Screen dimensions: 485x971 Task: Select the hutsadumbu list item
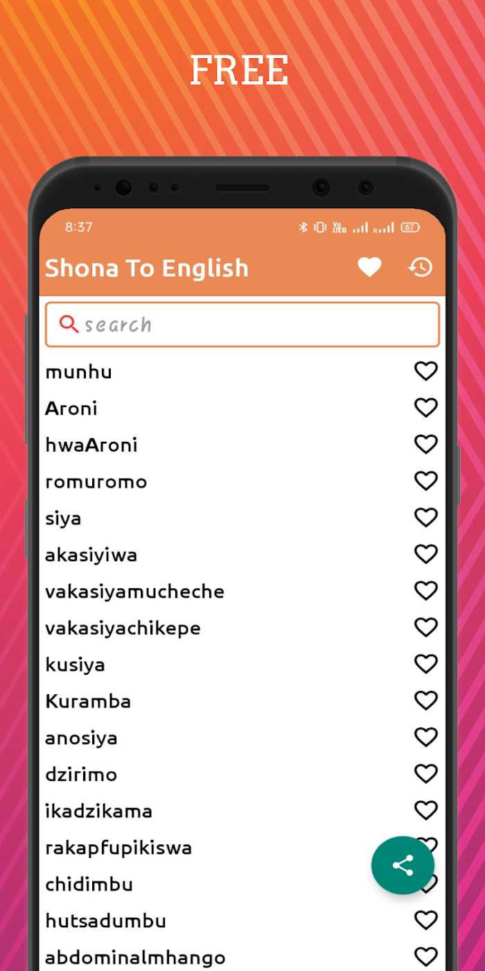(x=105, y=922)
